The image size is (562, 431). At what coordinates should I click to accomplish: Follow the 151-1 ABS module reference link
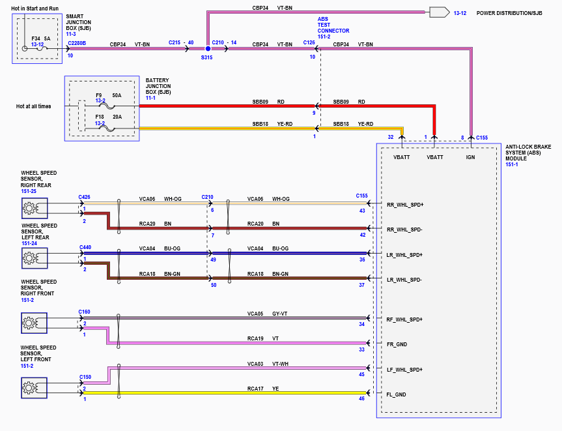click(511, 165)
